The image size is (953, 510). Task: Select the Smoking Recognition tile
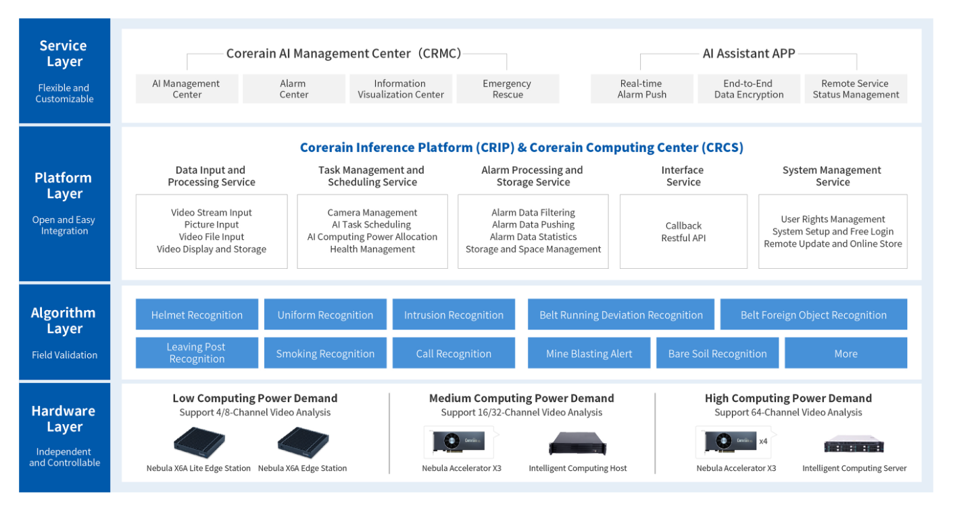point(325,353)
